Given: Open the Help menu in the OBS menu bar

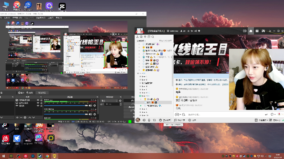Looking at the screenshot, I should point(59,18).
